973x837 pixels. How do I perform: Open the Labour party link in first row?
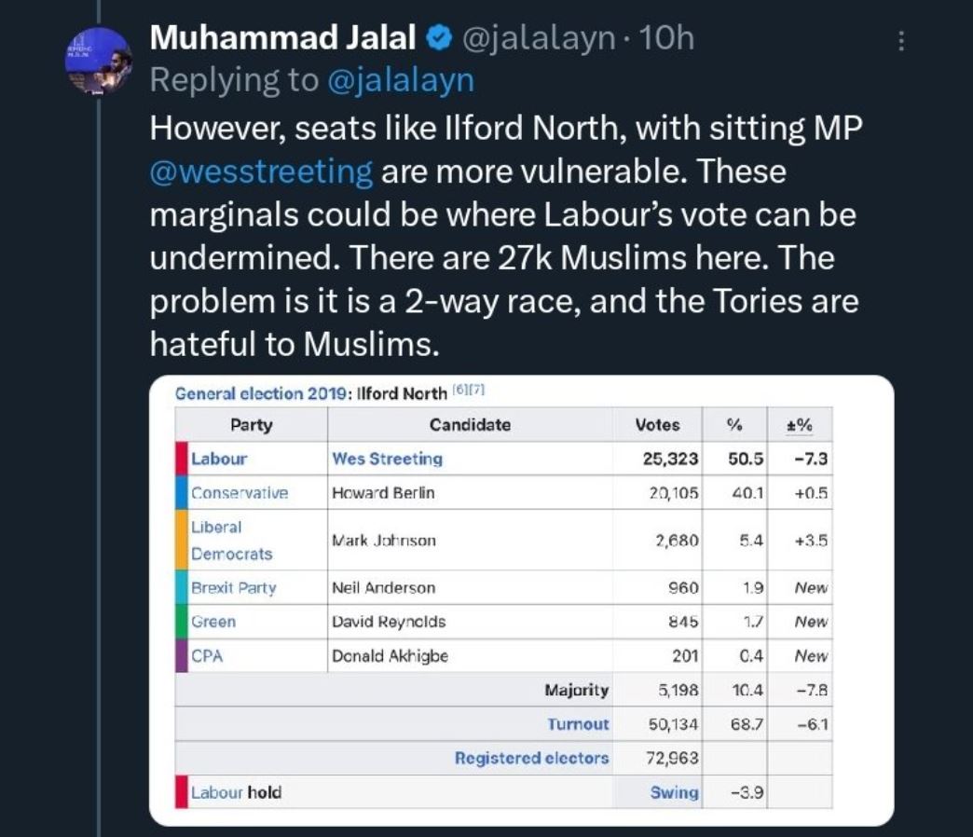pyautogui.click(x=218, y=459)
